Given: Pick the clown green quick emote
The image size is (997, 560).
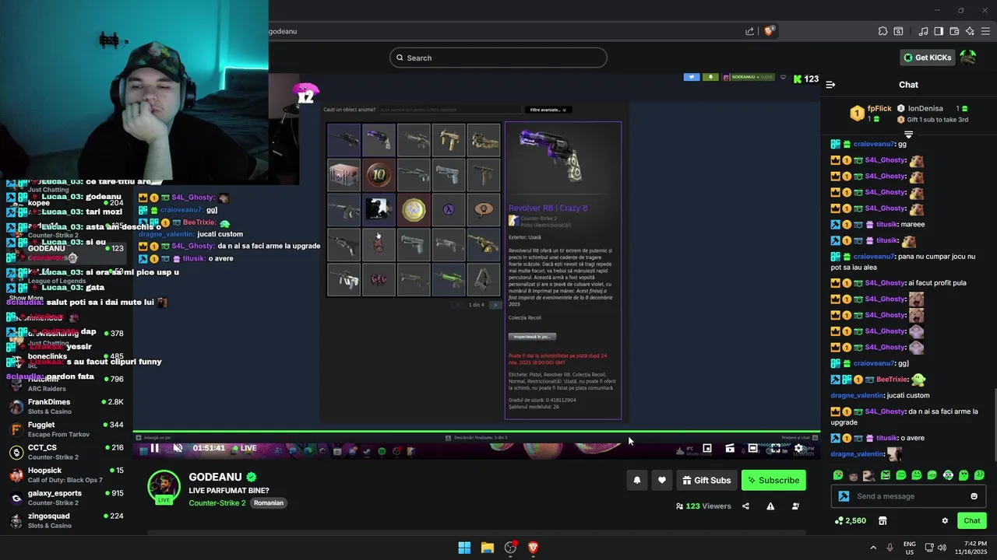Looking at the screenshot, I should 948,475.
